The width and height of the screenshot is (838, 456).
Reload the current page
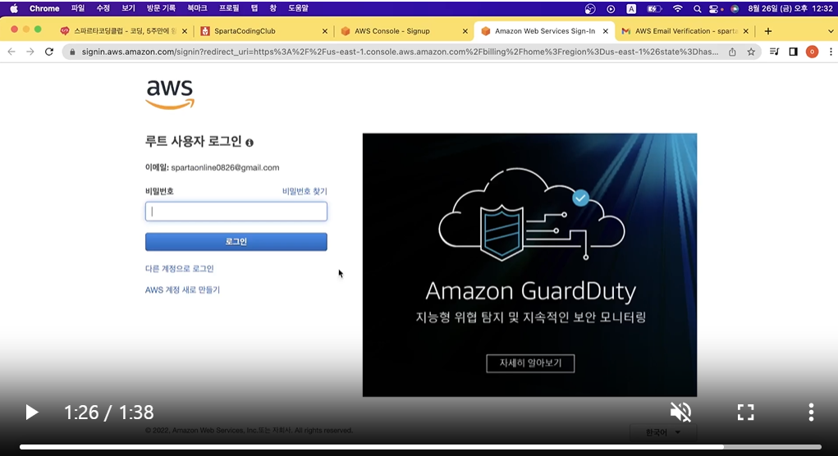(x=49, y=52)
